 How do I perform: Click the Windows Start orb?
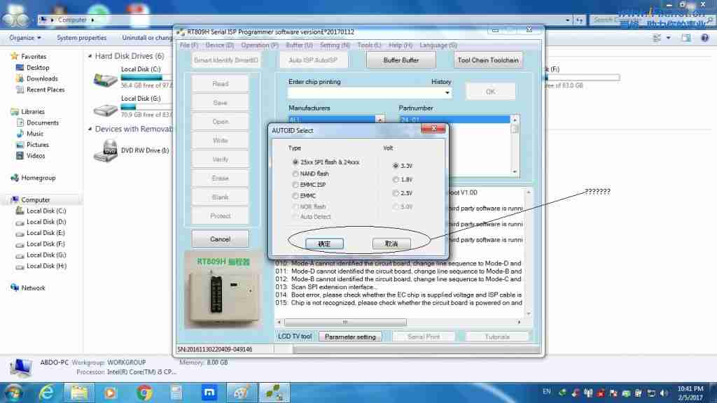coord(14,392)
